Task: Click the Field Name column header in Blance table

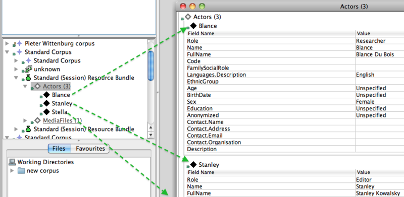Action: click(271, 33)
